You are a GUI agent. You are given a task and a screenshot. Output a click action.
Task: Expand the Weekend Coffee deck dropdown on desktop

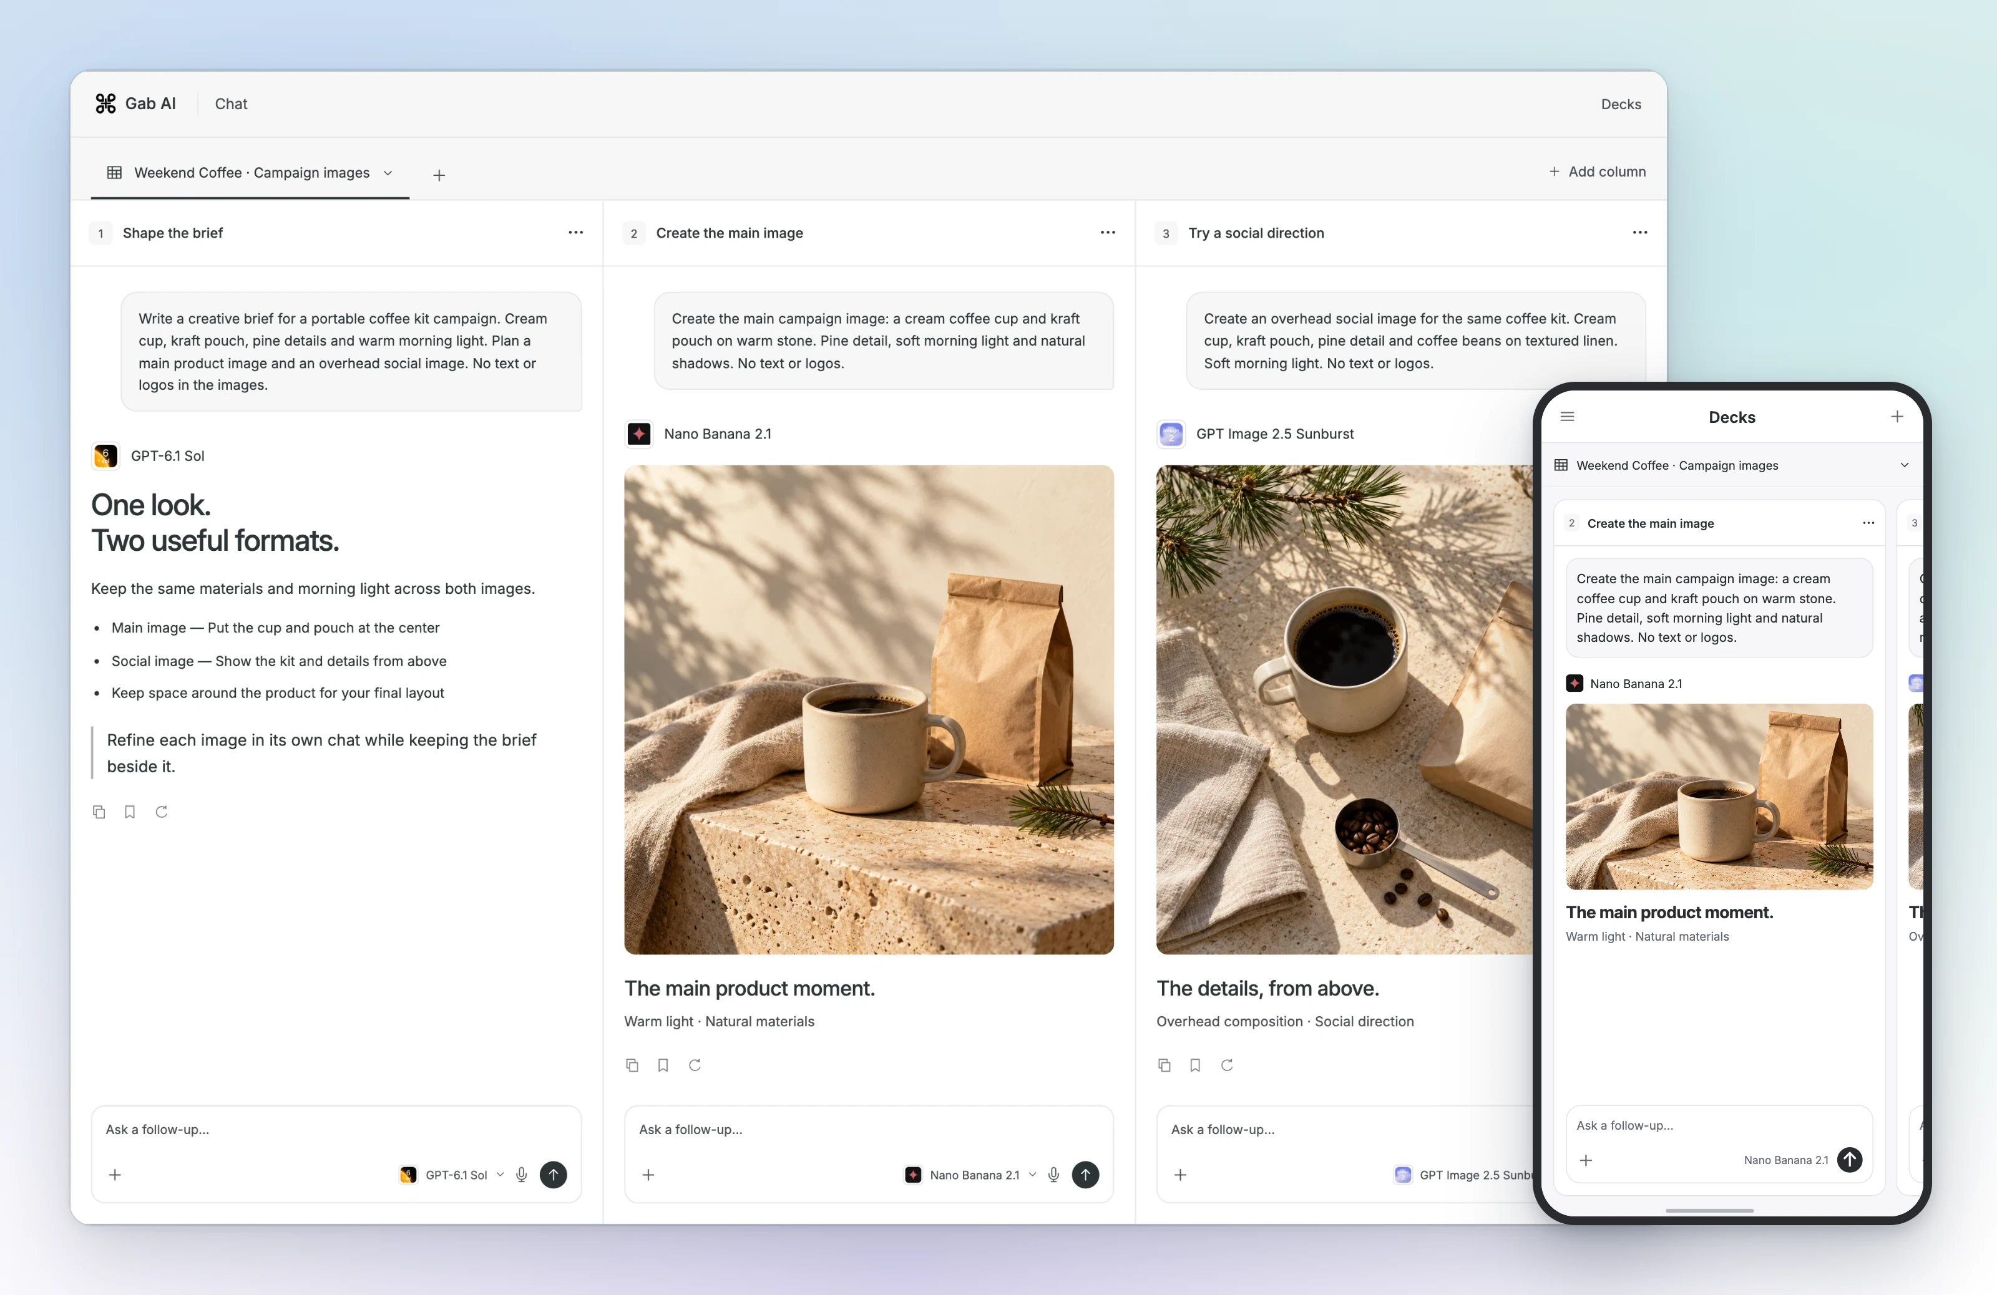(x=388, y=173)
